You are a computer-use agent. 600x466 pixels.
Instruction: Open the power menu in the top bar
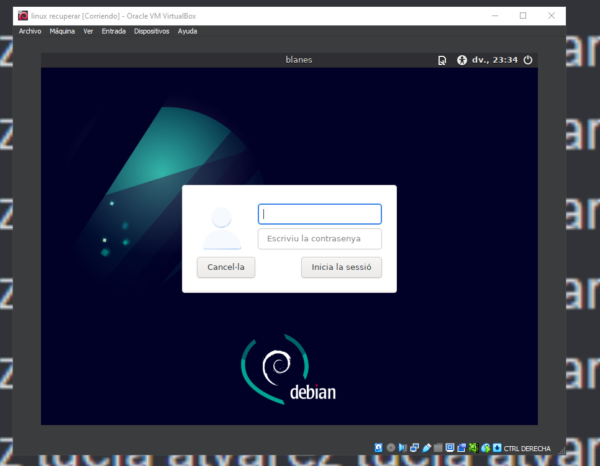click(527, 60)
